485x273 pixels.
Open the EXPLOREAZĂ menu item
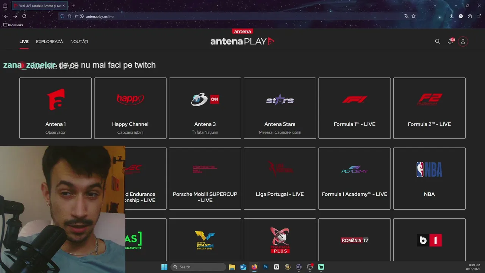coord(50,42)
